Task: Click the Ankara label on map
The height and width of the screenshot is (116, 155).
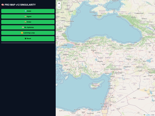Action: coord(93,50)
